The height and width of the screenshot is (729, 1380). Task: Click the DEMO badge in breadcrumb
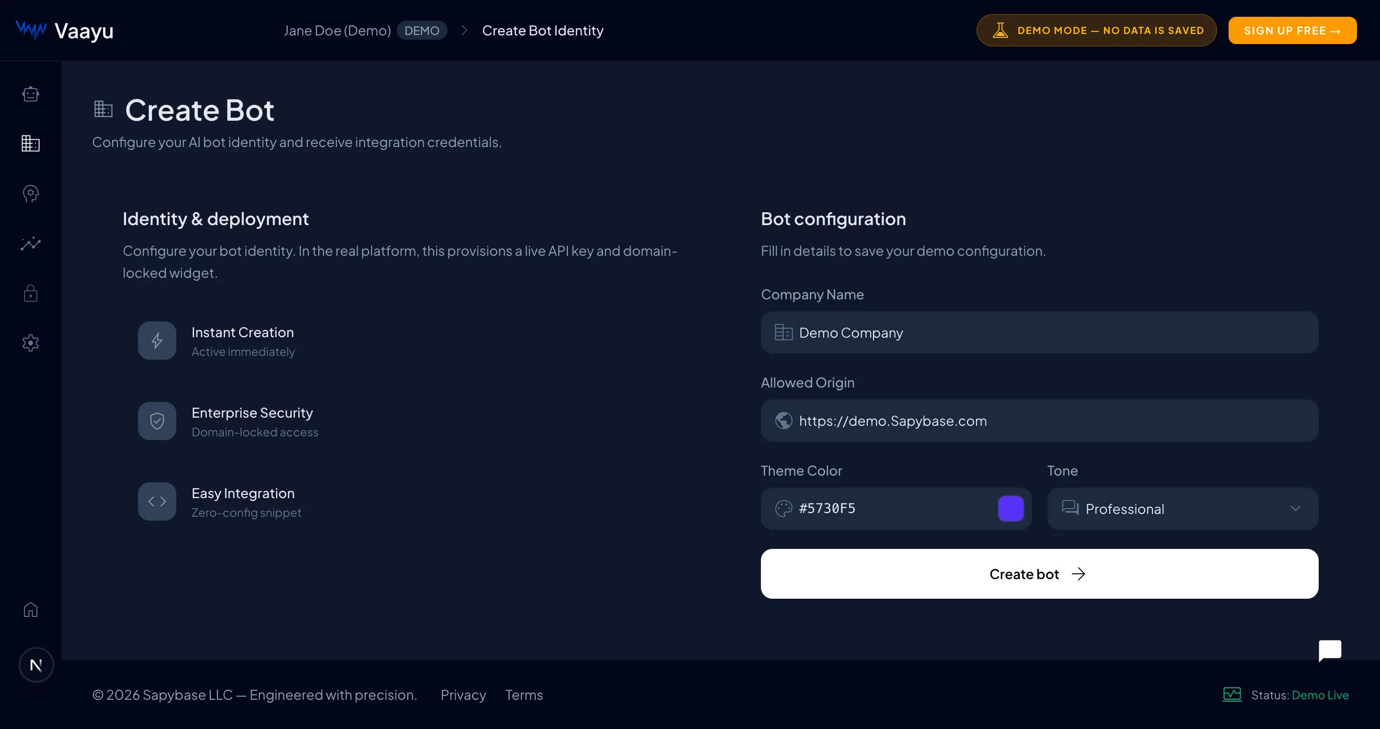click(x=422, y=31)
